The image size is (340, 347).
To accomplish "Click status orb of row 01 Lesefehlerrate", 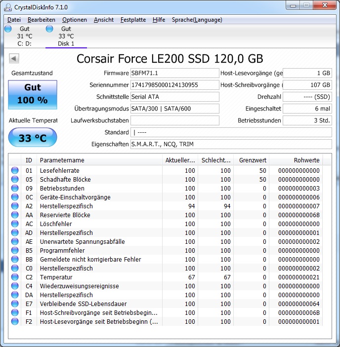I will (x=15, y=170).
